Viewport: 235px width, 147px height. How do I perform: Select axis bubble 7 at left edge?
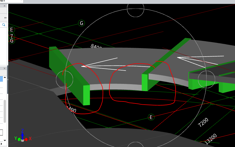(x=12, y=36)
